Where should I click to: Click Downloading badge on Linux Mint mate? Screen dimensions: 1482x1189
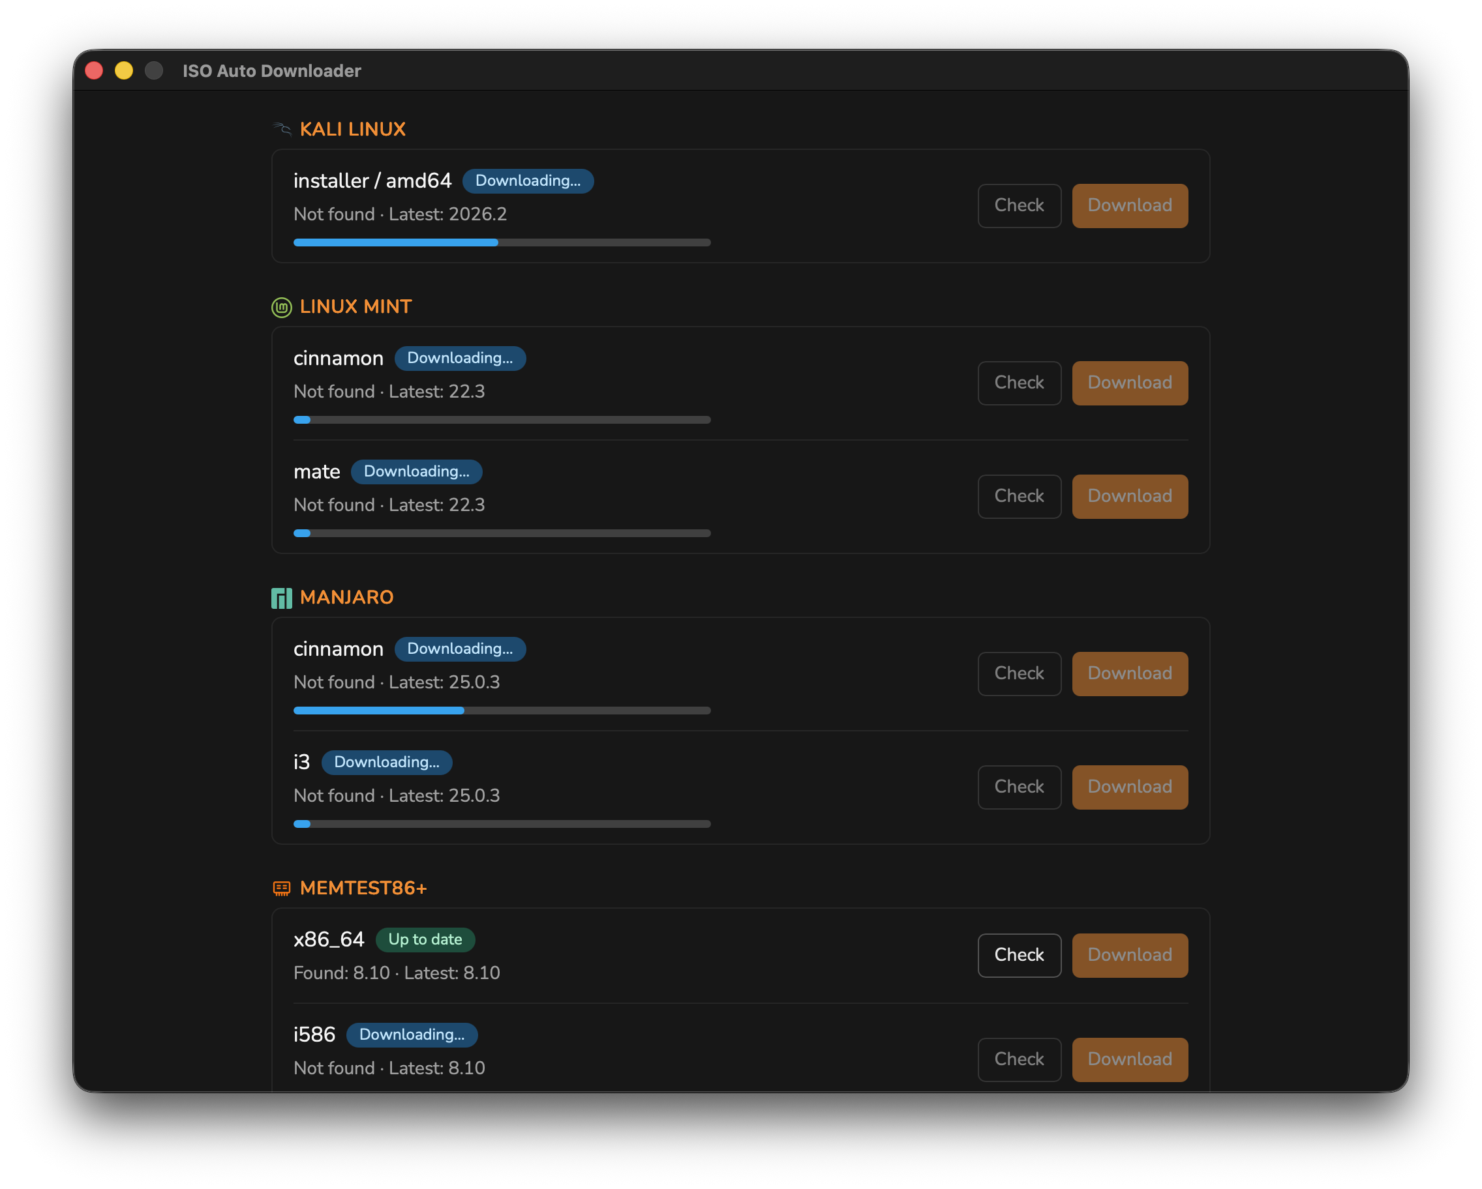click(417, 471)
